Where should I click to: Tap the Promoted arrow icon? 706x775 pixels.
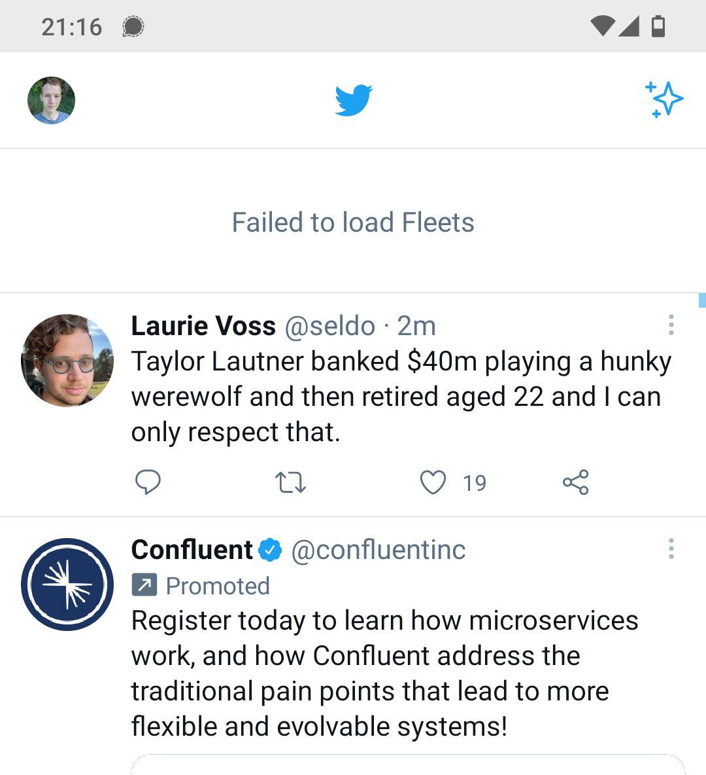144,586
